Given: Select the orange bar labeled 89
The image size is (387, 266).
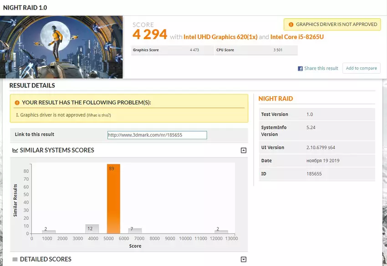Looking at the screenshot, I should tap(113, 199).
